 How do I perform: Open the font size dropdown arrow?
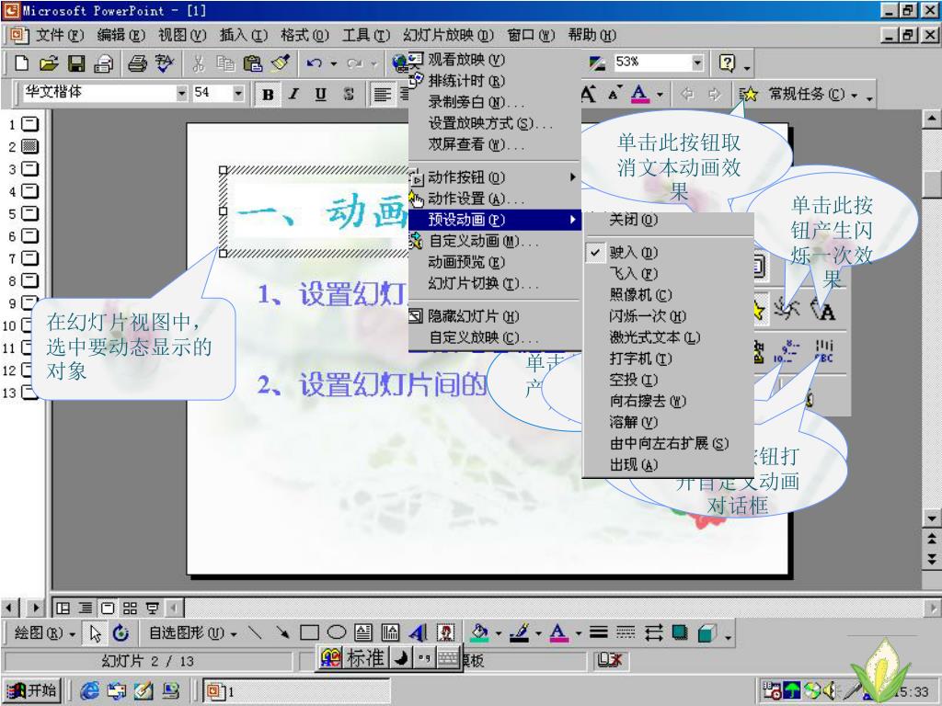[238, 93]
